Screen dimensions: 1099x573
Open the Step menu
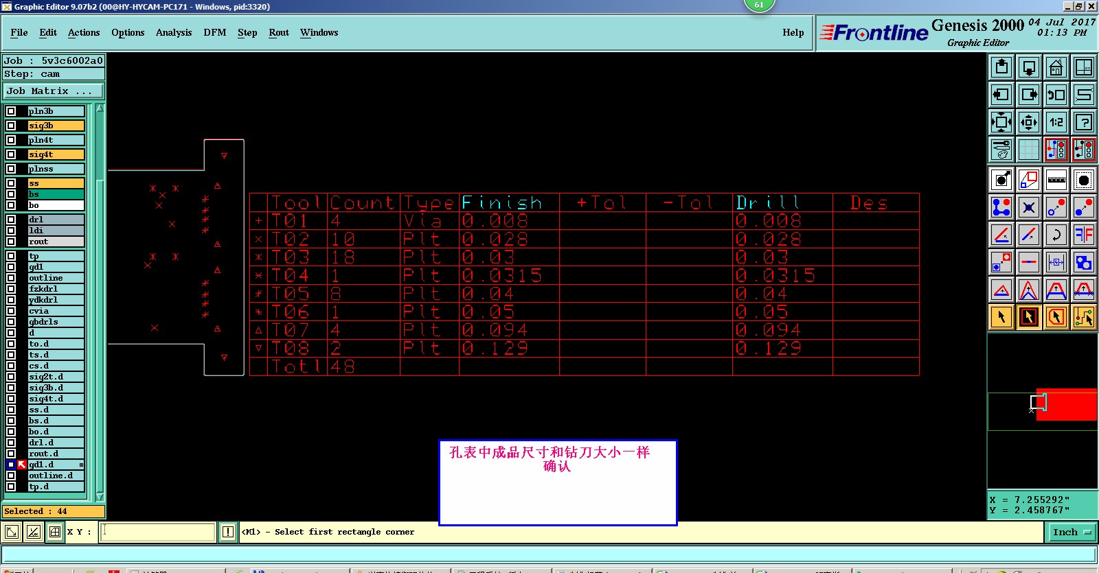[x=247, y=32]
